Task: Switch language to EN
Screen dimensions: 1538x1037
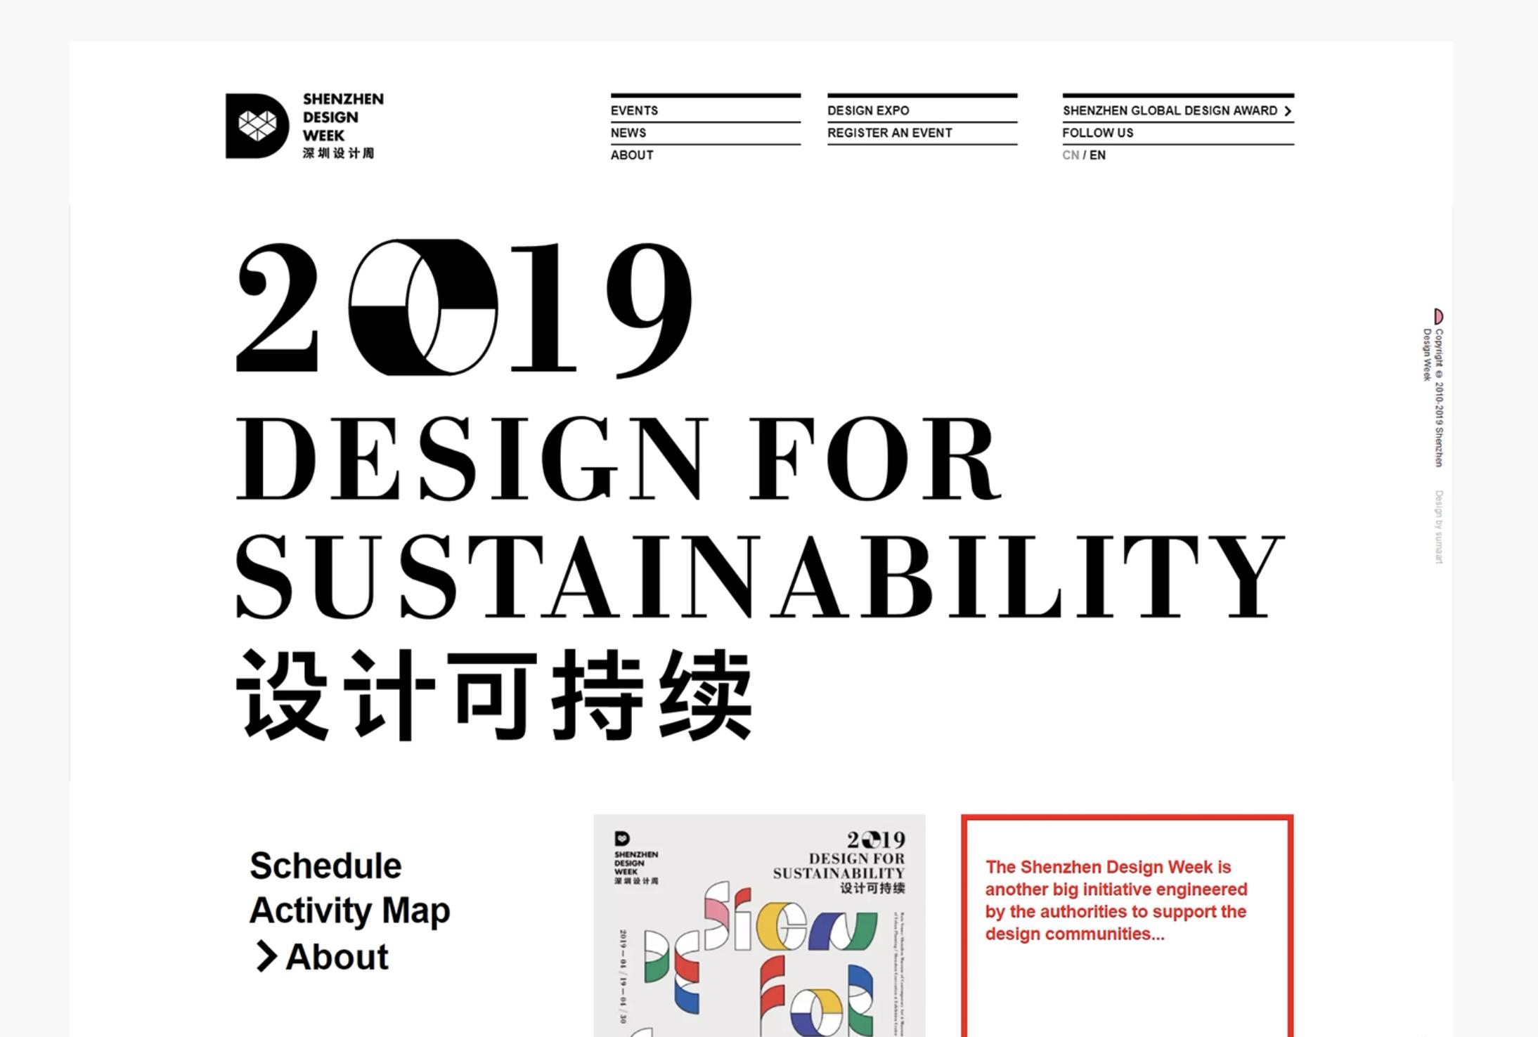Action: point(1097,155)
